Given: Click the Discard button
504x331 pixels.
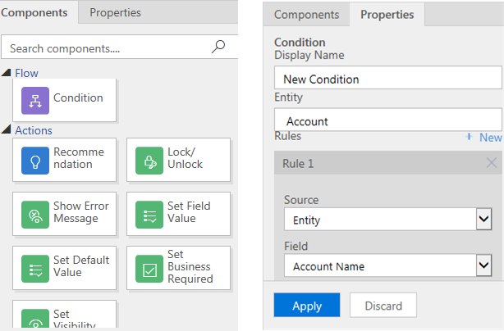Looking at the screenshot, I should click(x=383, y=306).
